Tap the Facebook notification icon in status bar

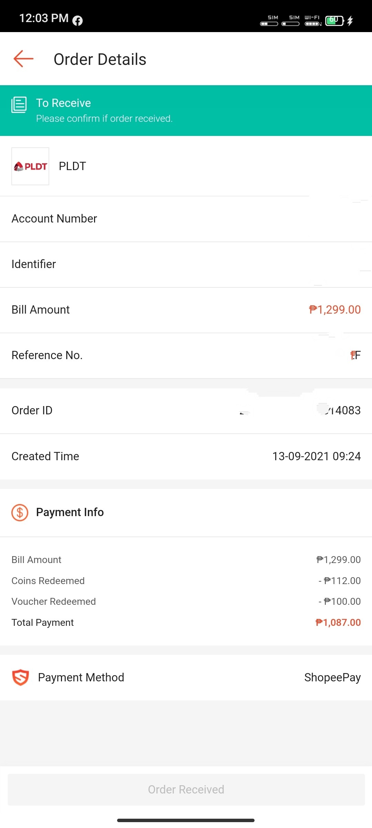[77, 21]
